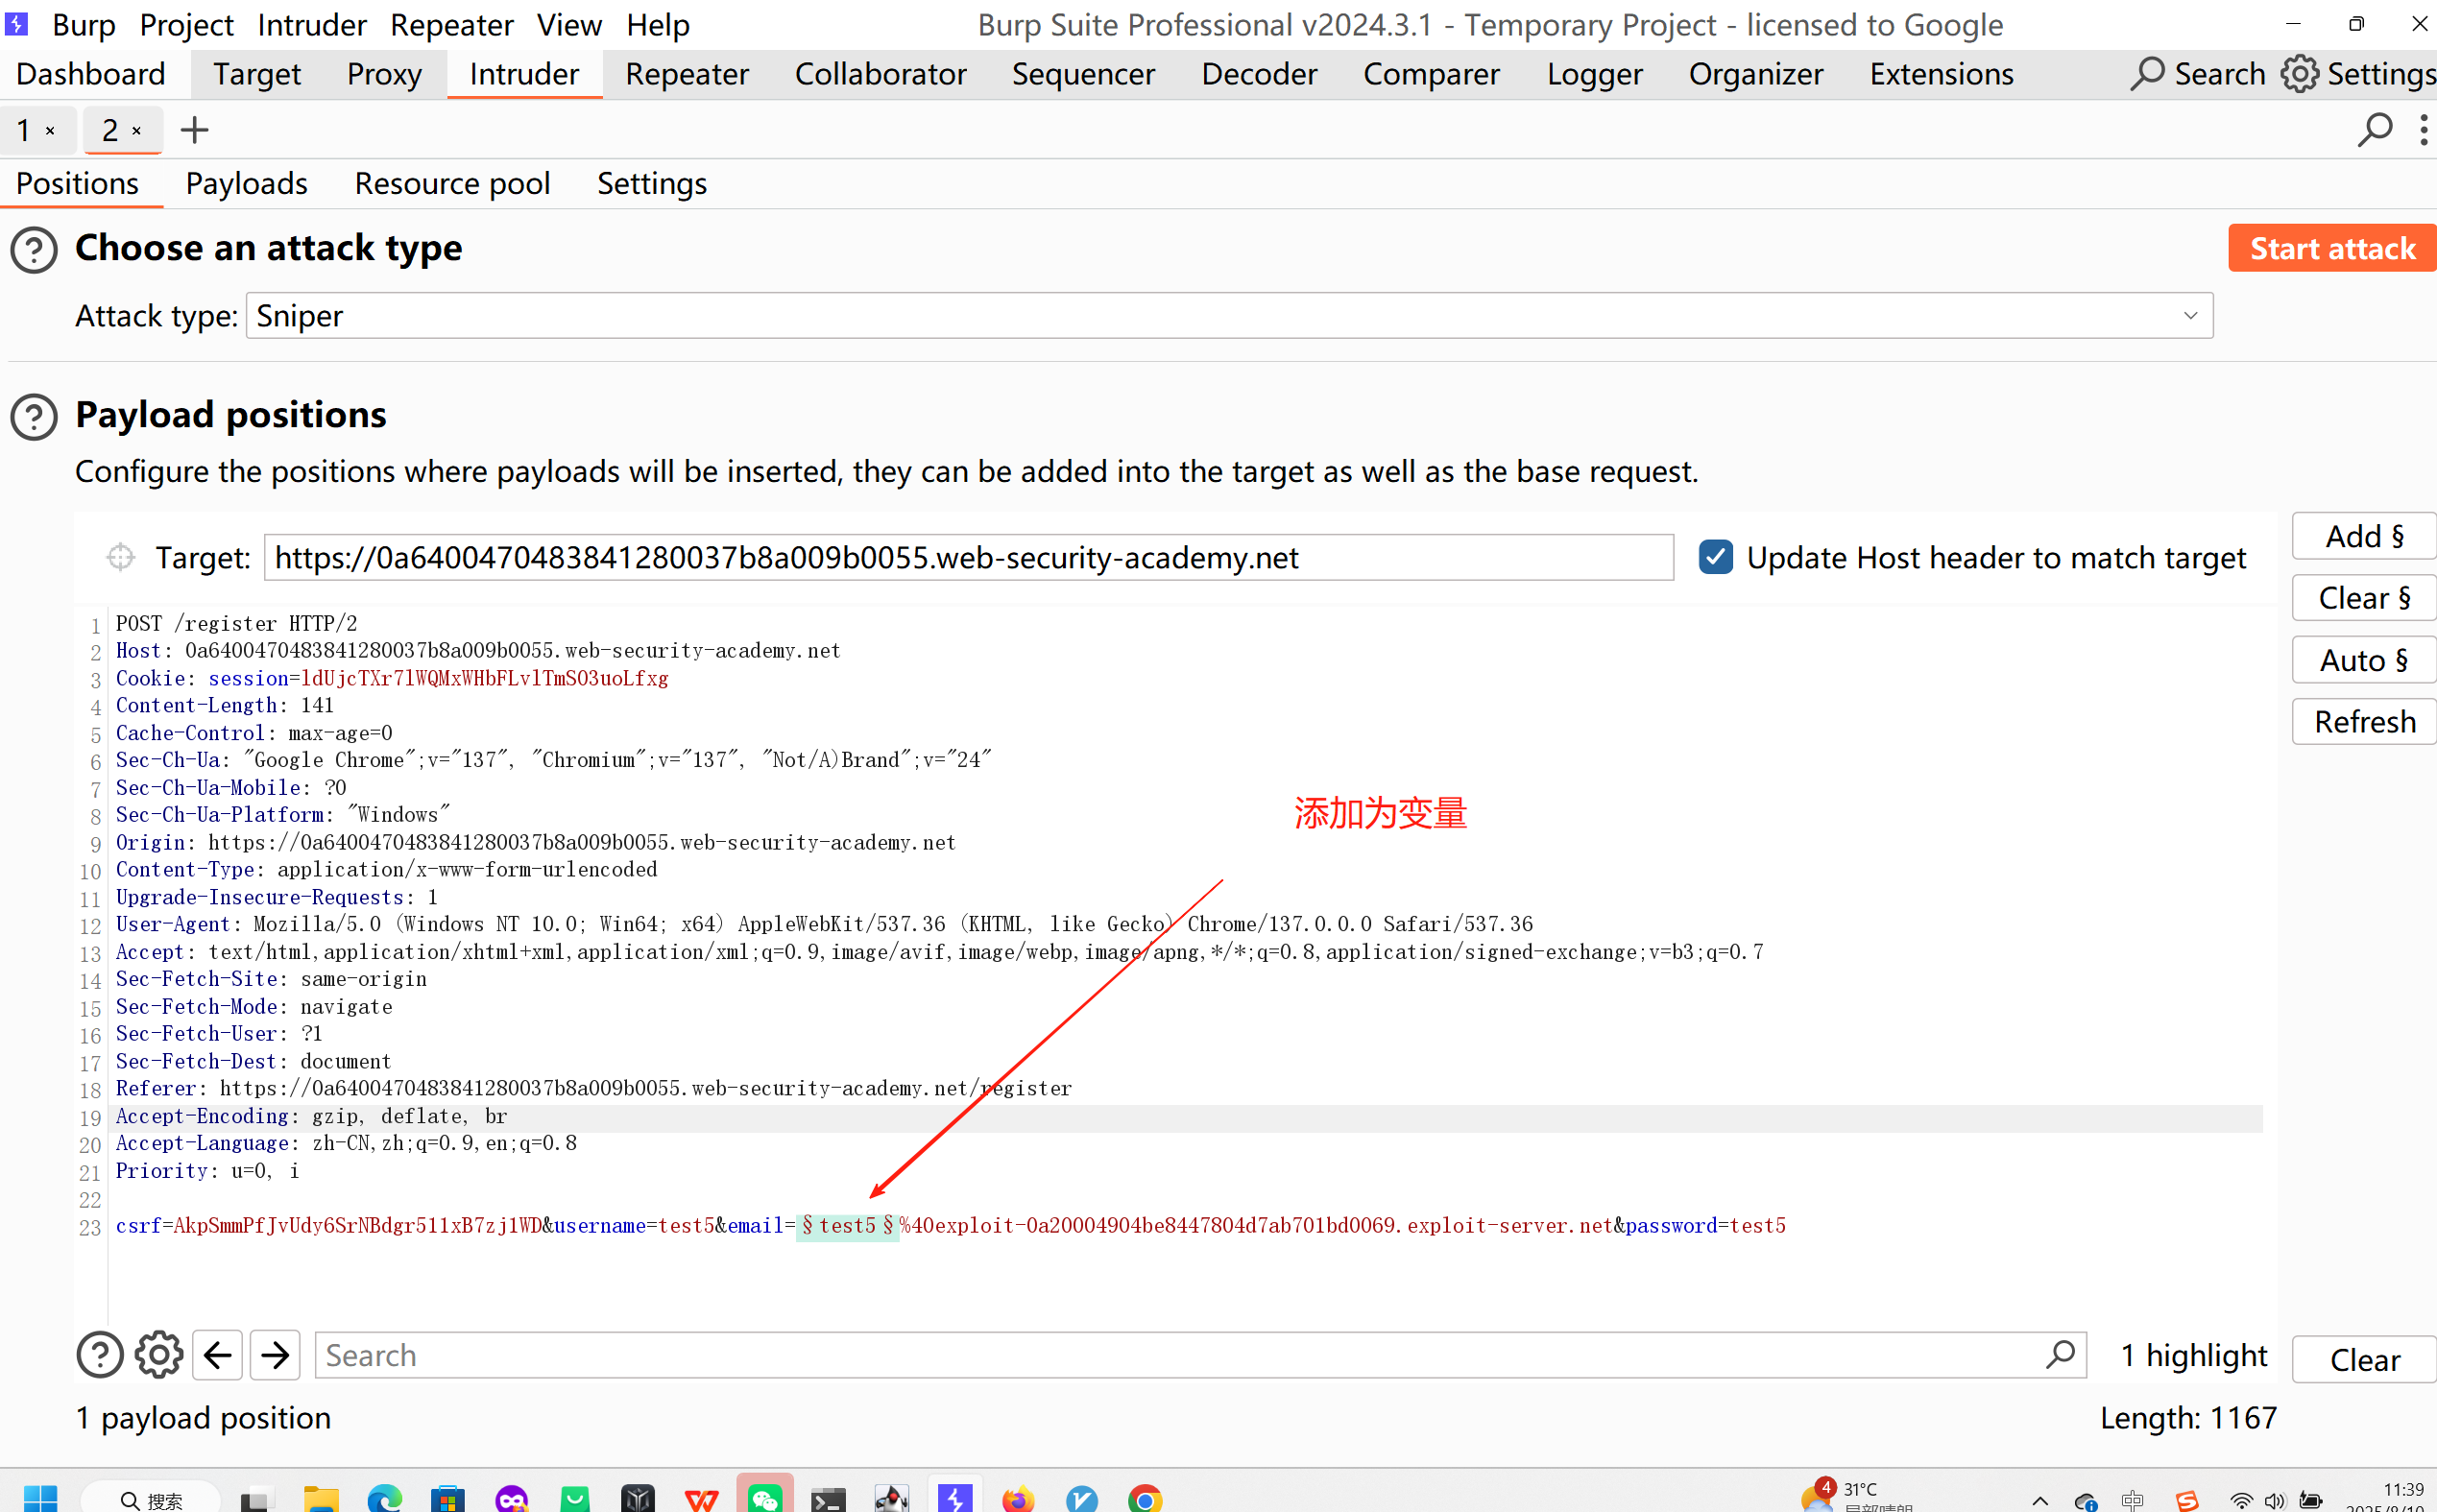Open help for Choose an attack type
Screen dimensions: 2437x1512
[34, 249]
